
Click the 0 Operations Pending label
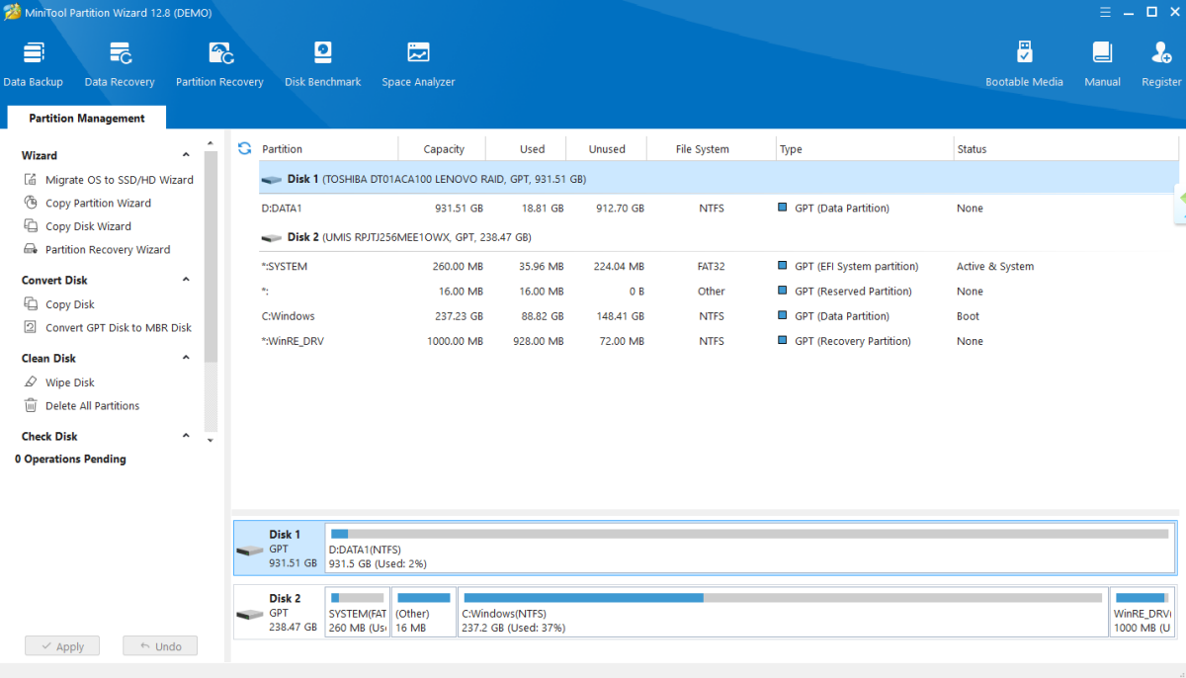click(x=70, y=459)
